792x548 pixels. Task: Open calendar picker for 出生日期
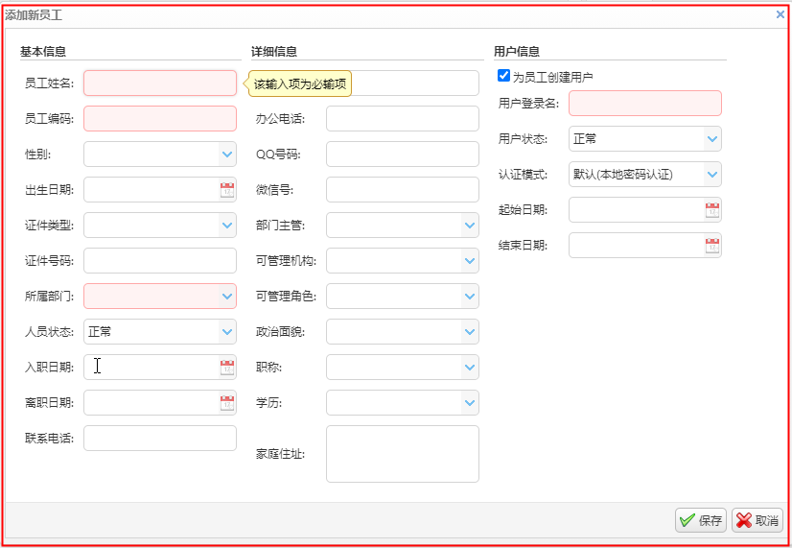(227, 190)
